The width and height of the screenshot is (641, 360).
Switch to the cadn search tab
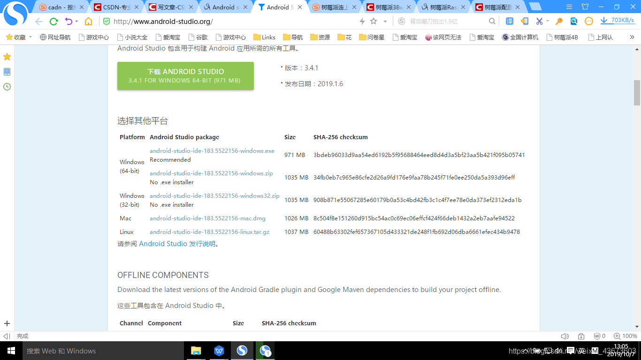[62, 7]
